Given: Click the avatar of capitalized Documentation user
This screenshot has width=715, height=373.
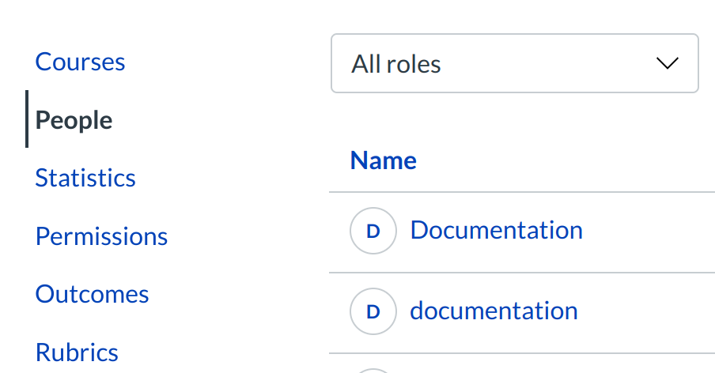Looking at the screenshot, I should point(373,231).
